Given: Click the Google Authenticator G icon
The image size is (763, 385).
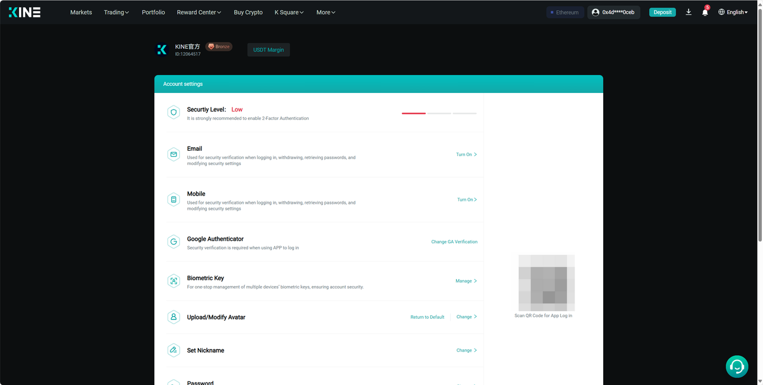Looking at the screenshot, I should 173,242.
